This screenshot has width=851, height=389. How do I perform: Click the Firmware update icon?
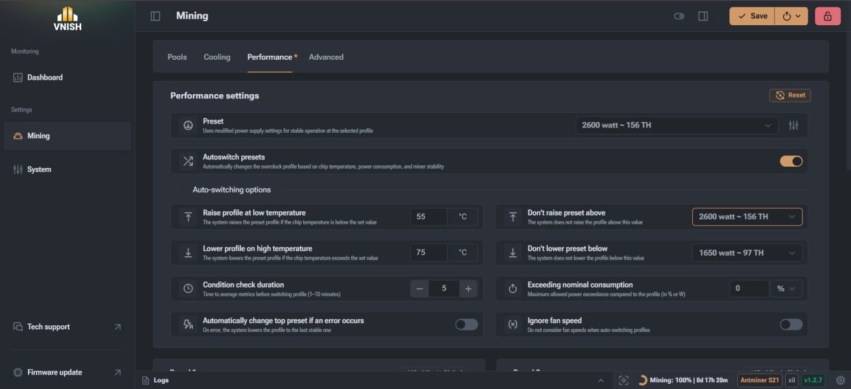point(18,372)
